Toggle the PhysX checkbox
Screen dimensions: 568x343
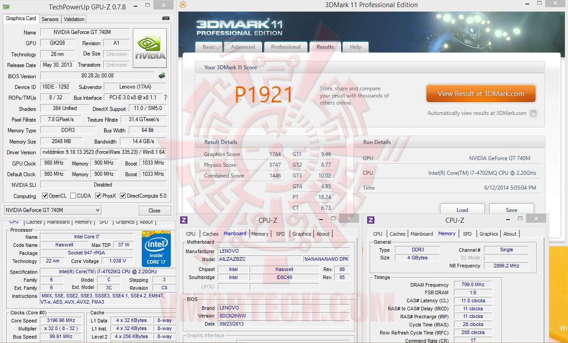(x=97, y=196)
